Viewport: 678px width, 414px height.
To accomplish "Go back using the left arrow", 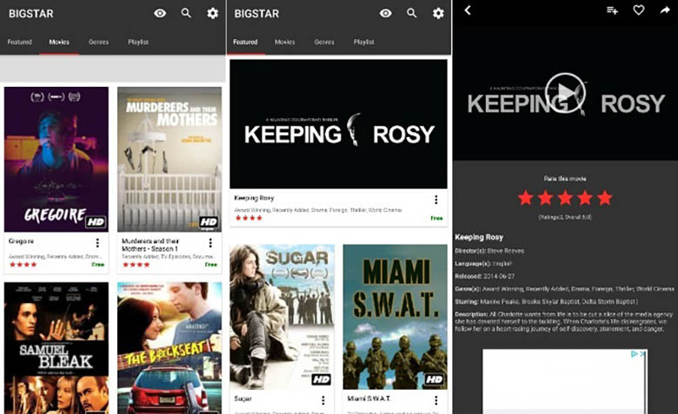I will [x=468, y=10].
